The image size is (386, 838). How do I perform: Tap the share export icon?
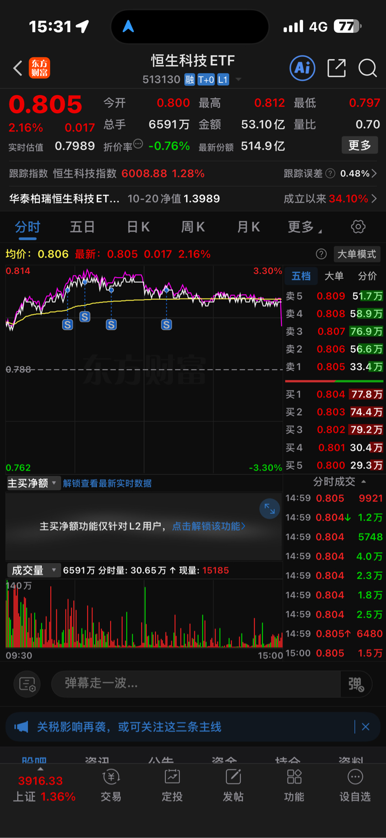click(x=336, y=67)
